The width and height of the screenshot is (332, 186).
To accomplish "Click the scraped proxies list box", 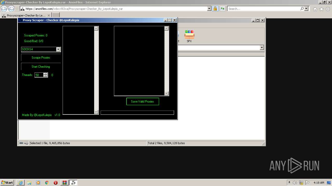I will pyautogui.click(x=78, y=70).
